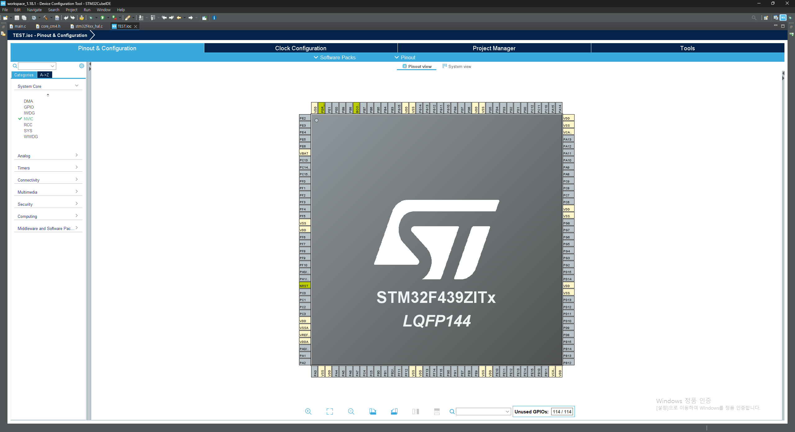Expand the Timers category

tap(77, 167)
